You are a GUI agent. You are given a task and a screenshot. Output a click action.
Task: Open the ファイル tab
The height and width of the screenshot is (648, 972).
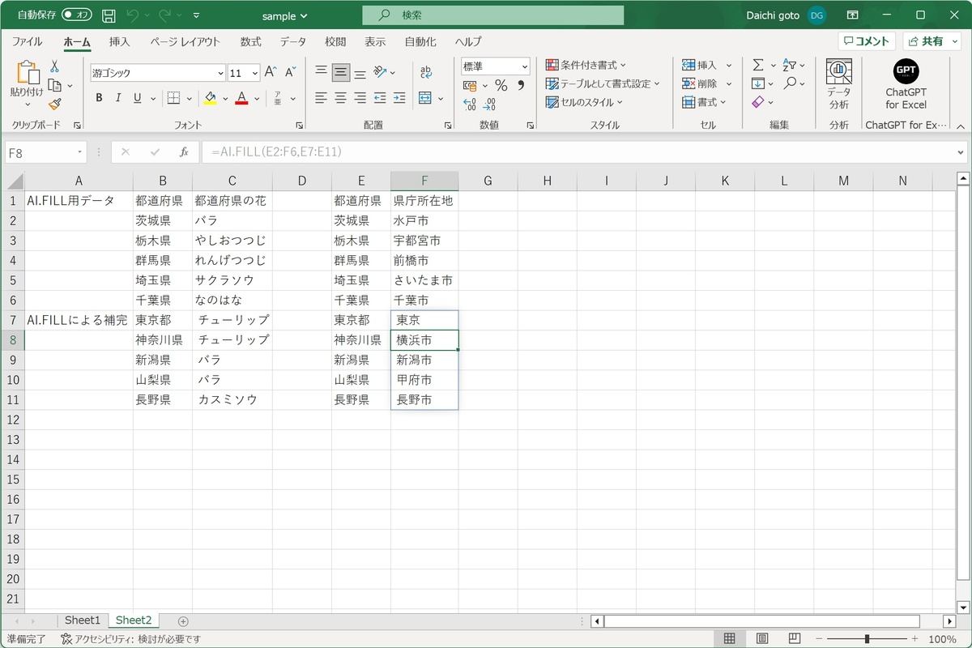[x=27, y=41]
